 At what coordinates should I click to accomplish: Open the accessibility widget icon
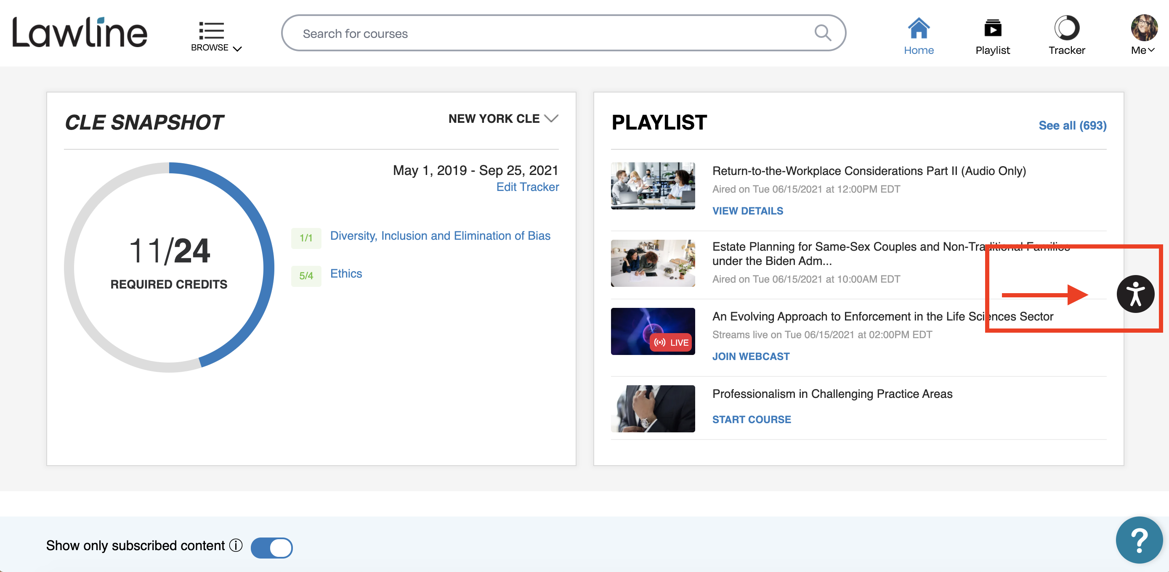pos(1135,294)
